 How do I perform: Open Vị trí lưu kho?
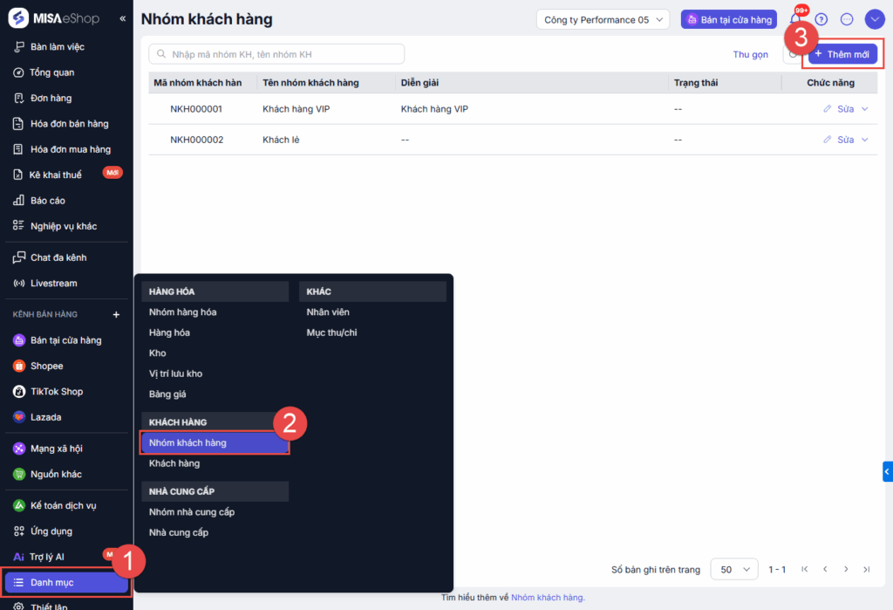click(x=175, y=374)
